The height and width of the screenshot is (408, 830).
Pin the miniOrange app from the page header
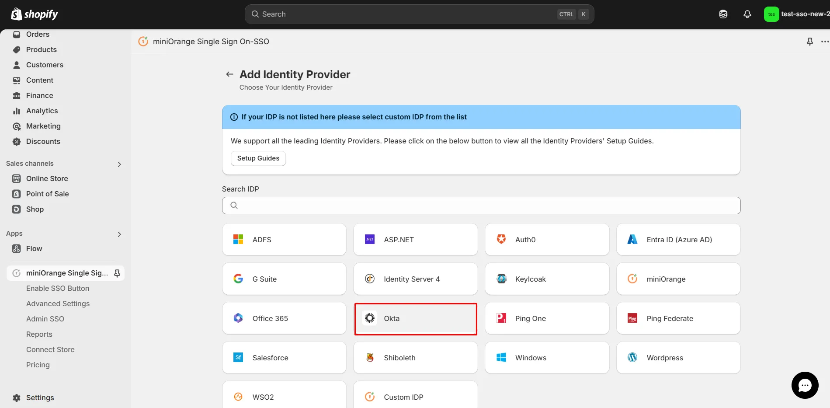(810, 42)
